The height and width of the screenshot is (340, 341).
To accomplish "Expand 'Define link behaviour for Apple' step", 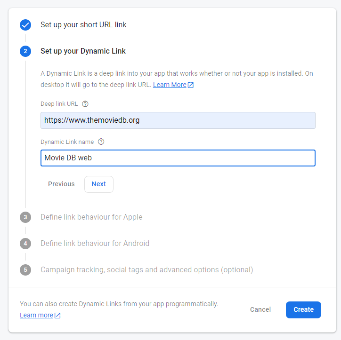I will pos(91,217).
